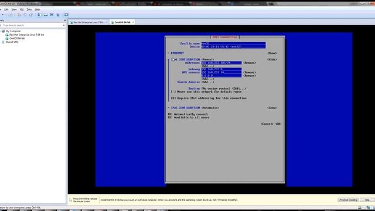Close the Library sidebar panel

[x=64, y=21]
